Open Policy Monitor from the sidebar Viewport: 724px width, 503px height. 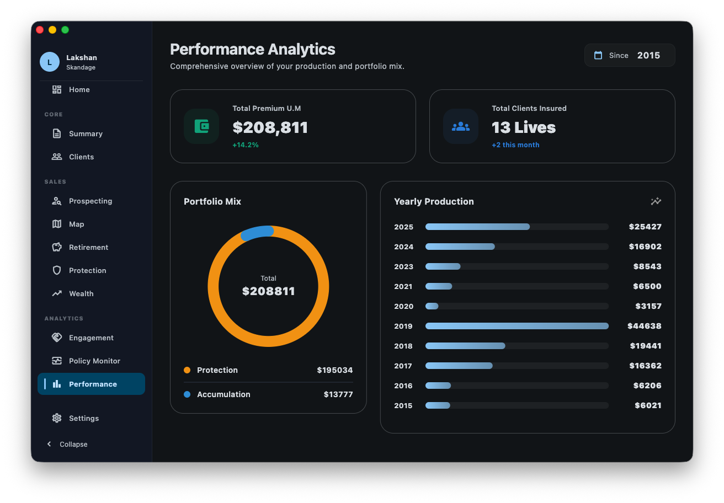(x=94, y=361)
